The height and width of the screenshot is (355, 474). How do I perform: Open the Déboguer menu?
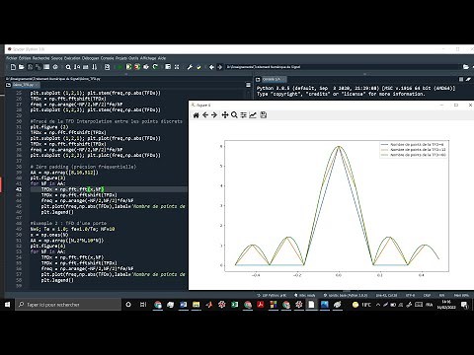[90, 58]
